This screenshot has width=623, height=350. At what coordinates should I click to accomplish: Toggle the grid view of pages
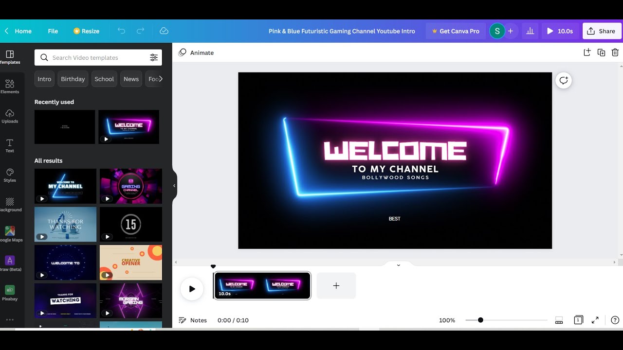coord(578,320)
